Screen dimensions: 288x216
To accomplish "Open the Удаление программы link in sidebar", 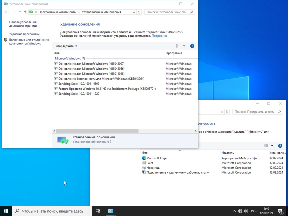I will (x=24, y=34).
